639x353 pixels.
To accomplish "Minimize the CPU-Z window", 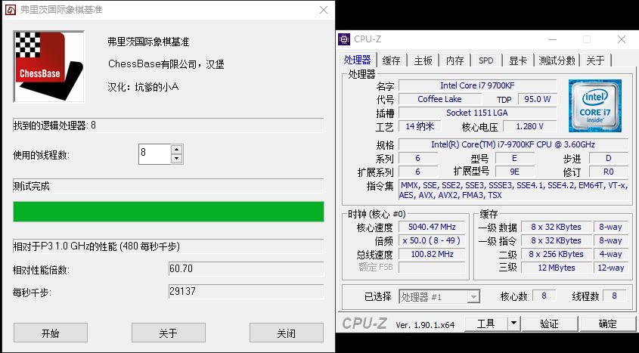I will [x=553, y=39].
